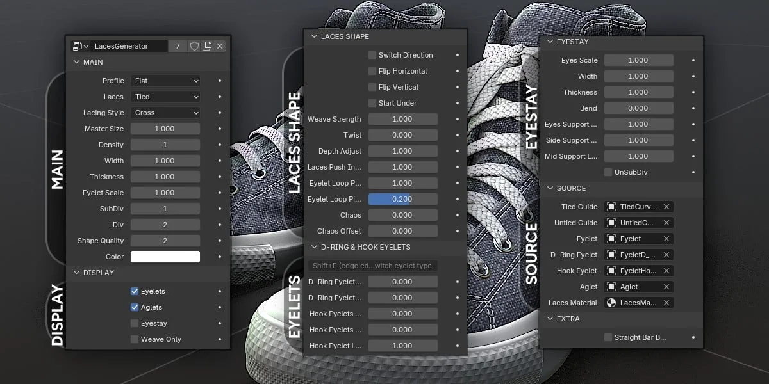This screenshot has width=769, height=384.
Task: Enable the Eyestay display option
Action: [x=135, y=323]
